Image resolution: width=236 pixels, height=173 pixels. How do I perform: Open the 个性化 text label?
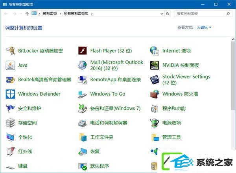(25, 137)
